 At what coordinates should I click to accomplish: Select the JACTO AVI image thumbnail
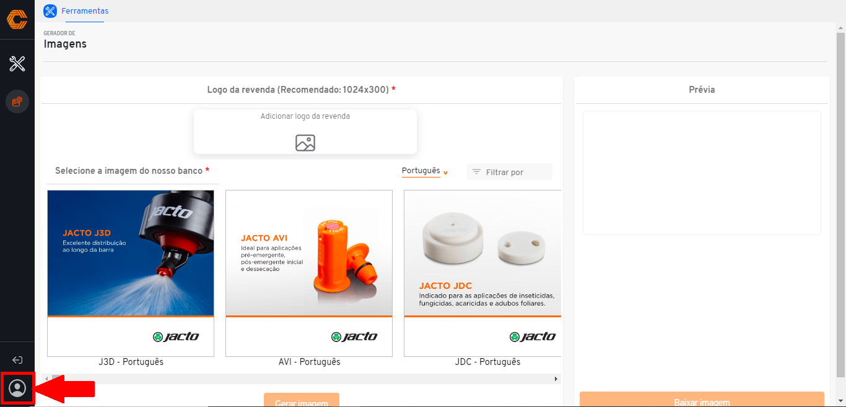[309, 273]
